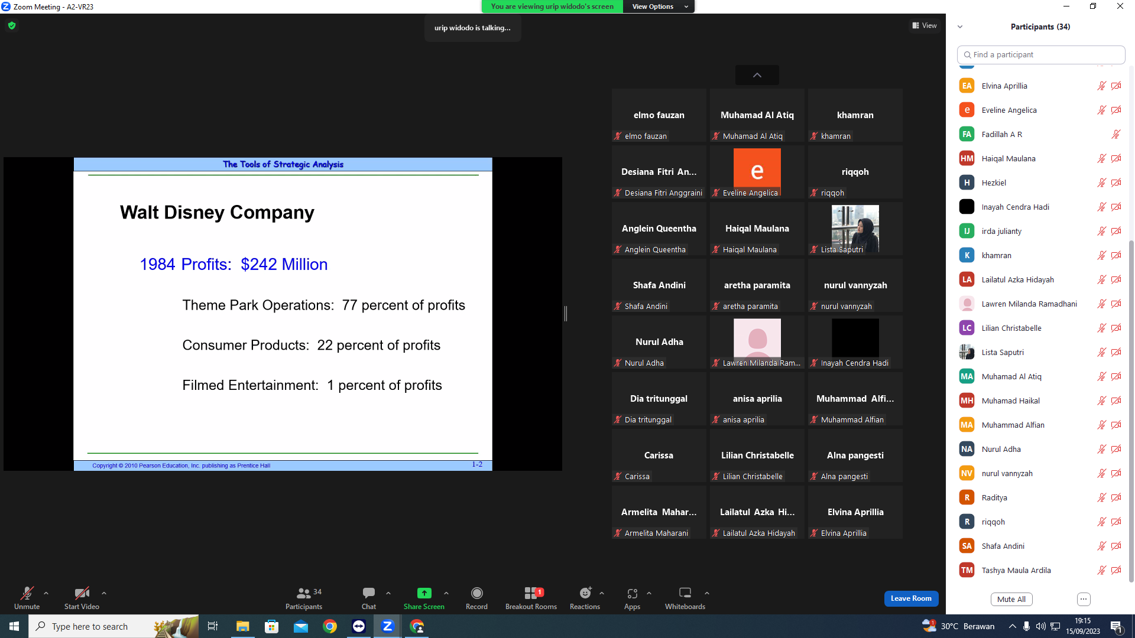This screenshot has width=1135, height=638.
Task: Open the TeamViewer icon on taskbar
Action: pos(359,626)
